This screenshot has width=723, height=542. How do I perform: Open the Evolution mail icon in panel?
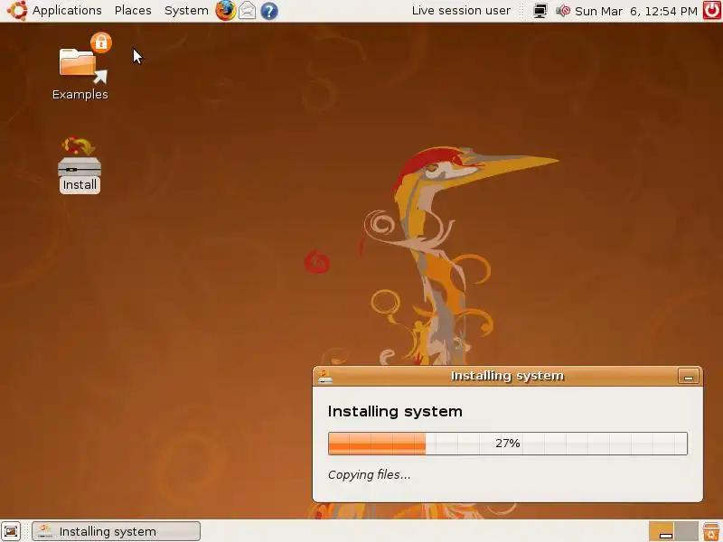(247, 11)
